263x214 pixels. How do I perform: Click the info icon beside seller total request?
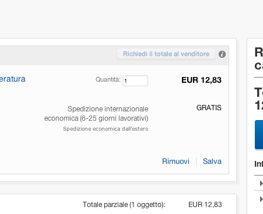[x=222, y=54]
